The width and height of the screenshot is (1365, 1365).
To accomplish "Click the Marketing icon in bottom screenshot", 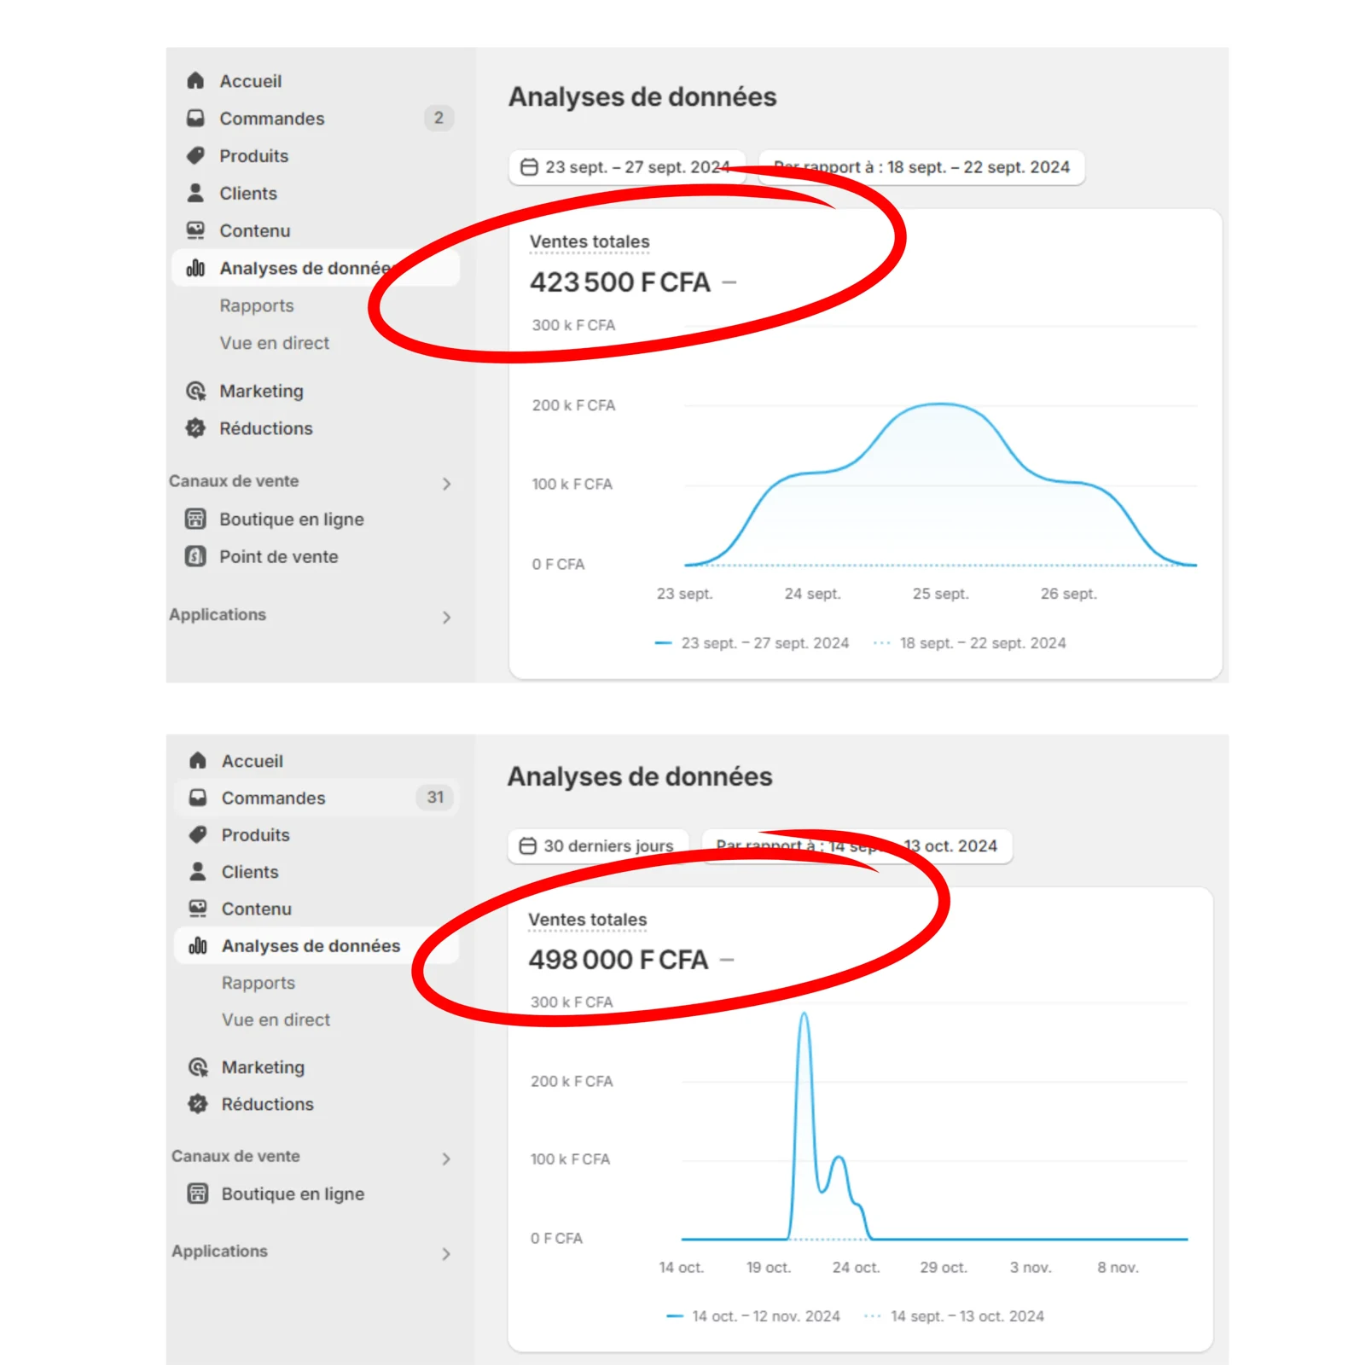I will tap(198, 1067).
